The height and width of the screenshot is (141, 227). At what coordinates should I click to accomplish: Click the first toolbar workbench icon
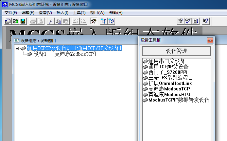tap(8, 21)
